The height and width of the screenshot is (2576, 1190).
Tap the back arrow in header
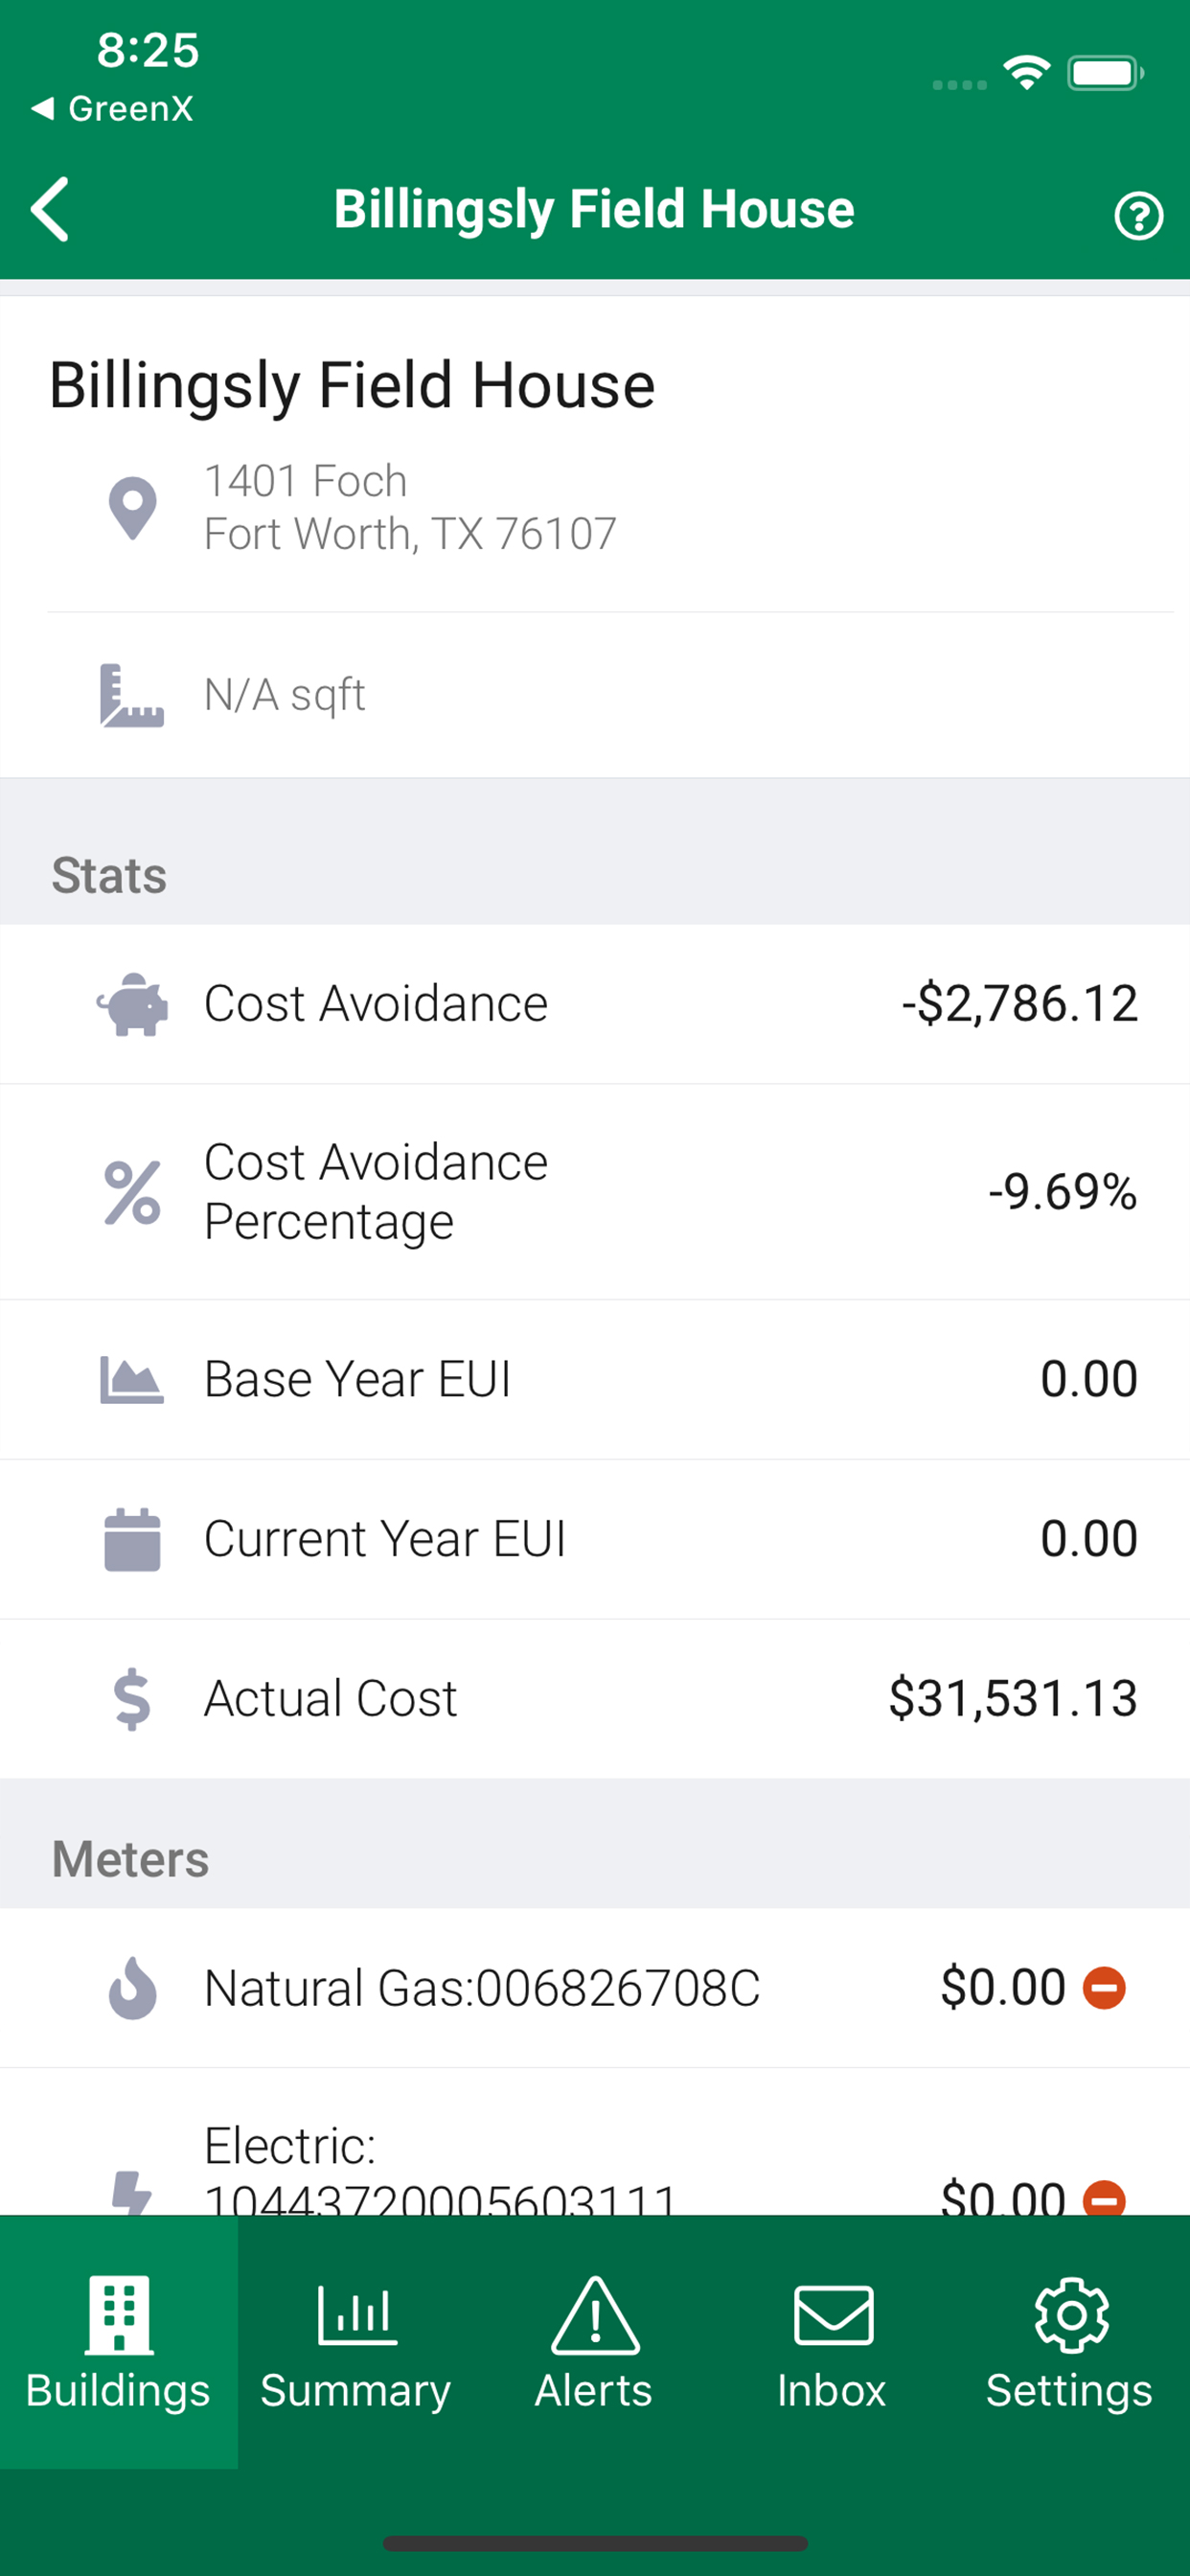point(50,210)
